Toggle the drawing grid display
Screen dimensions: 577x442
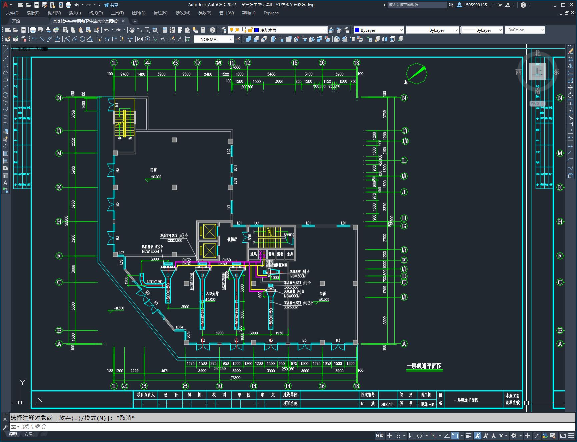(x=389, y=435)
